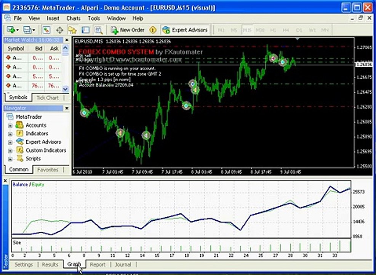Switch chart to MN timeframe

click(x=325, y=30)
